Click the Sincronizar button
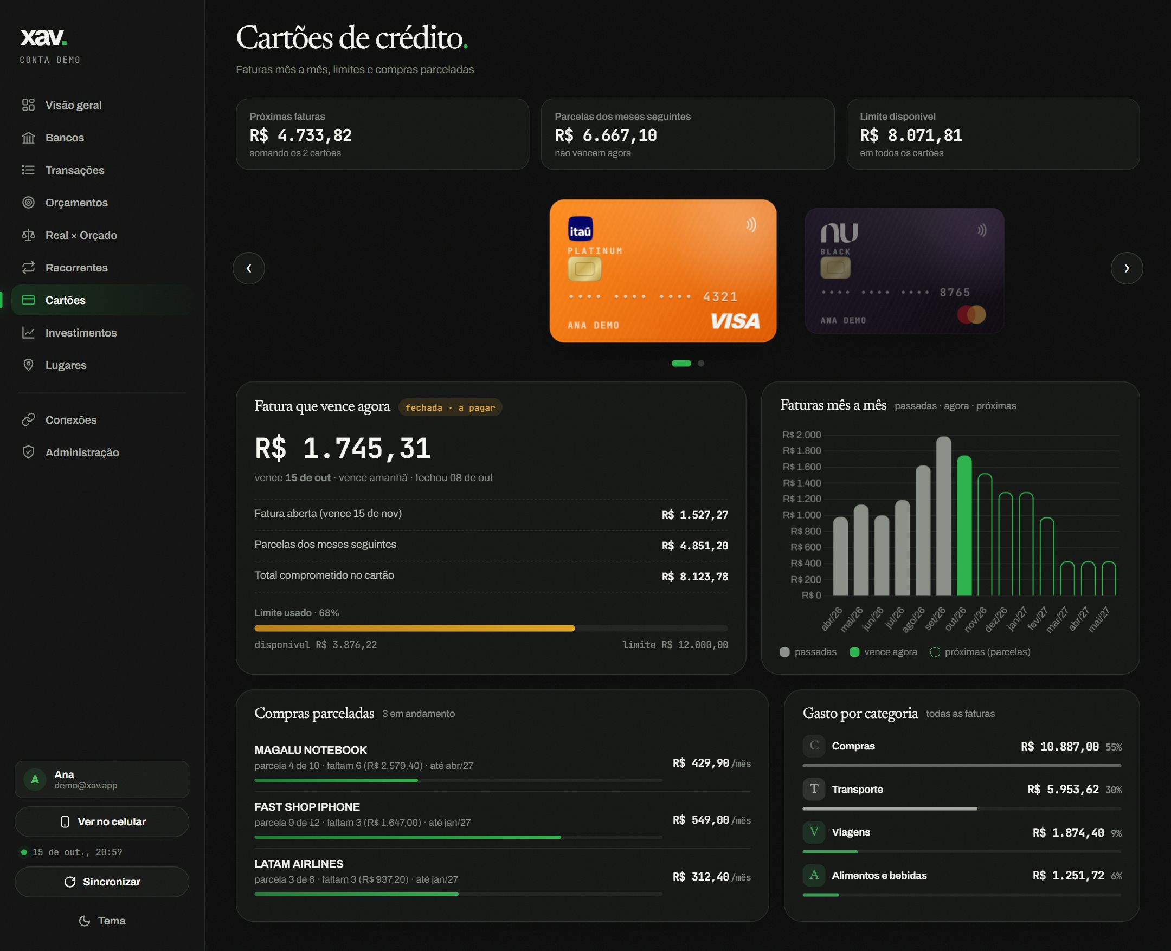 tap(102, 882)
